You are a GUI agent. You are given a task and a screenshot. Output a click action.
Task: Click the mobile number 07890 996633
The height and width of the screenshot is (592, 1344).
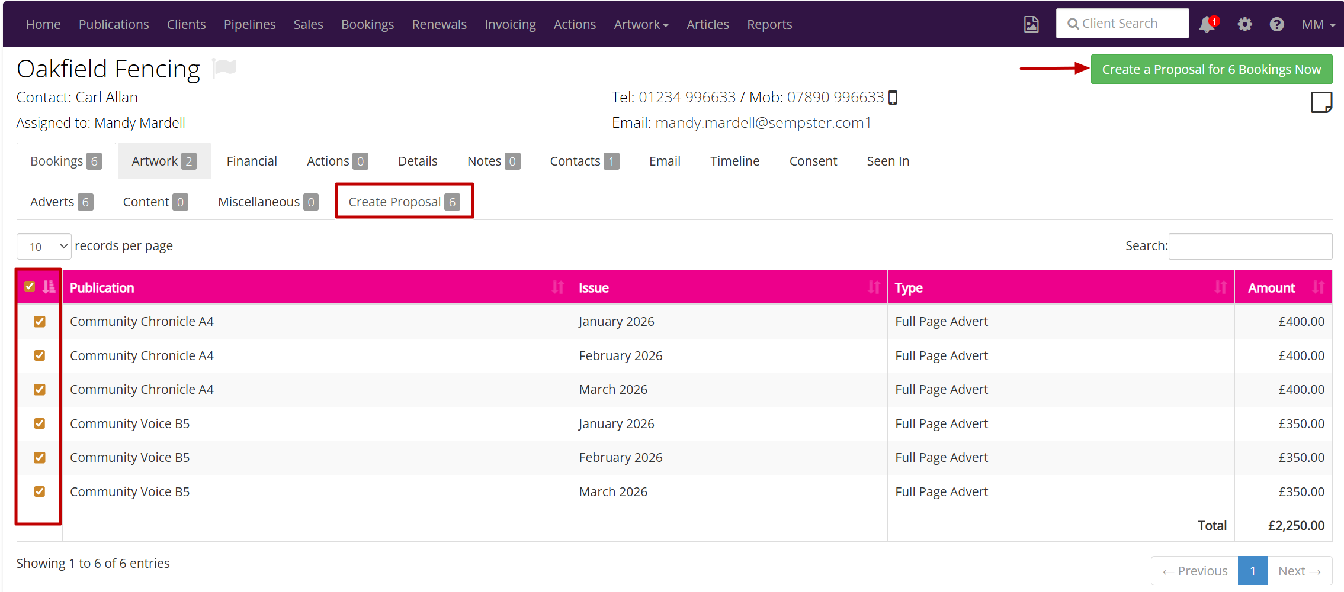click(x=835, y=97)
